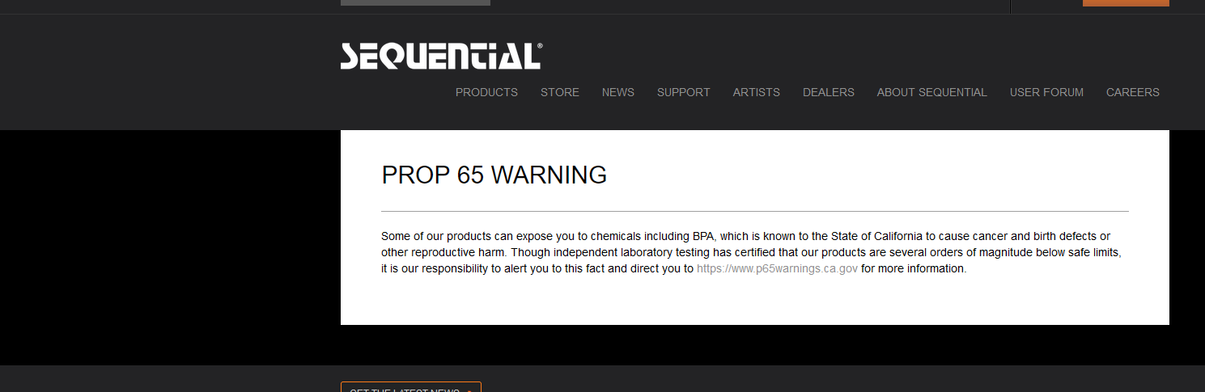This screenshot has width=1205, height=392.
Task: Click the words 'for more information' after the link
Action: click(913, 268)
